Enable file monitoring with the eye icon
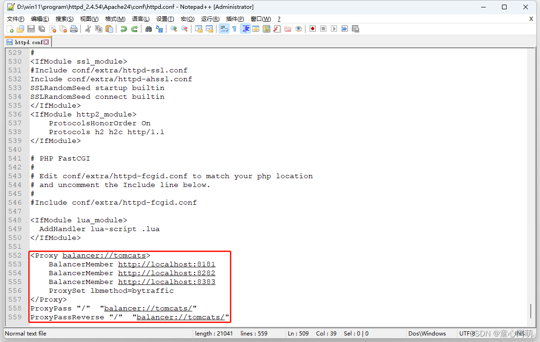Image resolution: width=540 pixels, height=342 pixels. tap(299, 28)
